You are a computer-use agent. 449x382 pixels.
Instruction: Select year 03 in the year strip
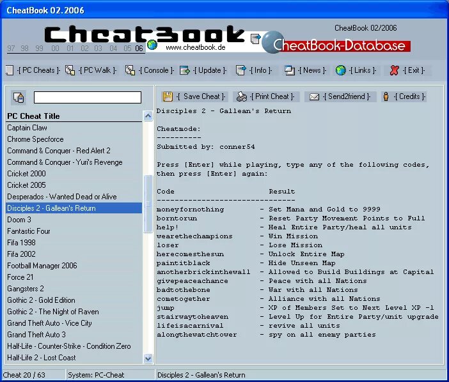pos(98,48)
